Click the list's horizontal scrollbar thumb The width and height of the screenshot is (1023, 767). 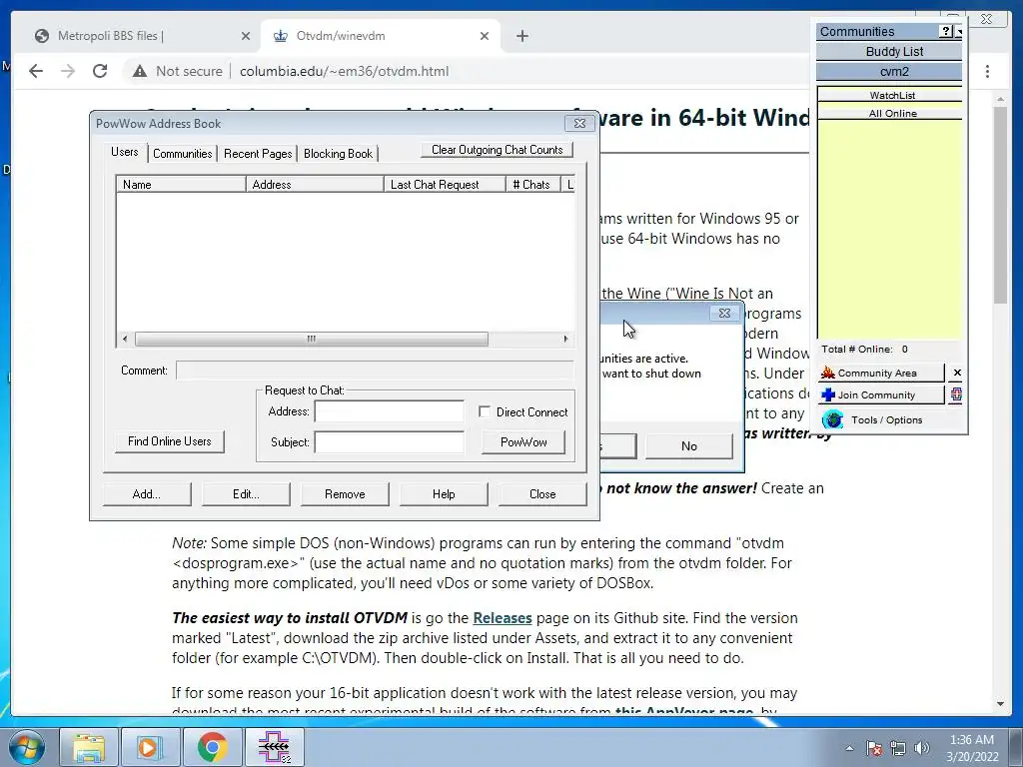312,340
